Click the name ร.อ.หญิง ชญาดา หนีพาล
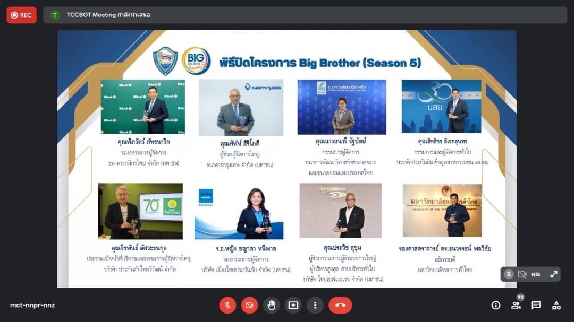Image resolution: width=574 pixels, height=322 pixels. pos(246,249)
